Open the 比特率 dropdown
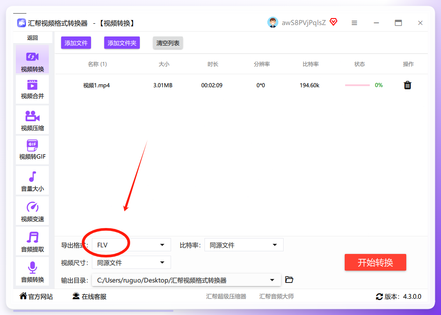The width and height of the screenshot is (441, 315). 244,245
